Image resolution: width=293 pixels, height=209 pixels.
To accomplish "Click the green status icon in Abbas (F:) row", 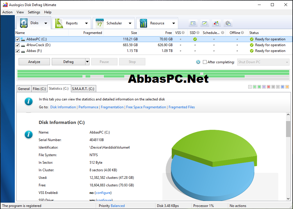I will [x=252, y=51].
